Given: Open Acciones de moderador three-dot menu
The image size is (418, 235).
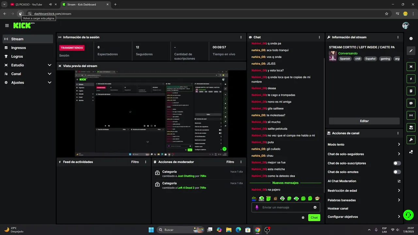Looking at the screenshot, I should (241, 162).
